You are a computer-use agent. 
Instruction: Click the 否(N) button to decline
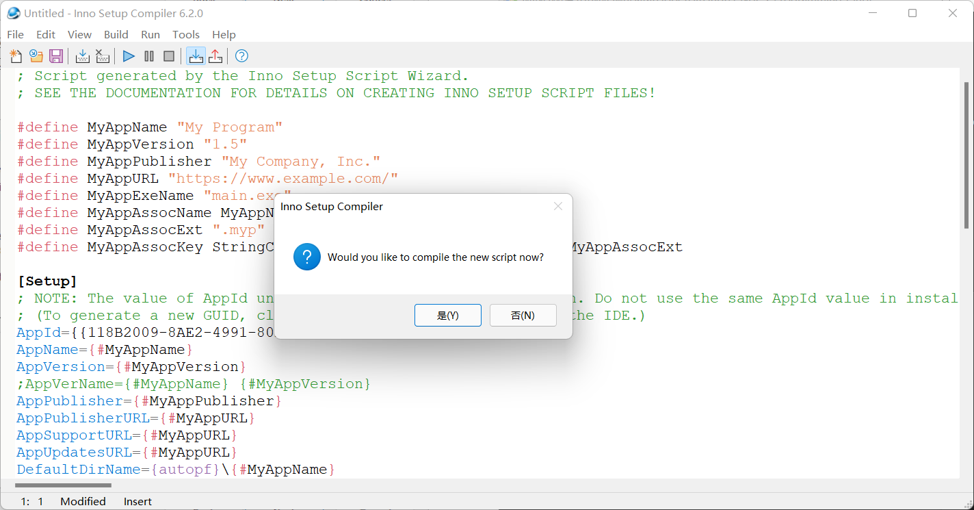click(x=523, y=316)
